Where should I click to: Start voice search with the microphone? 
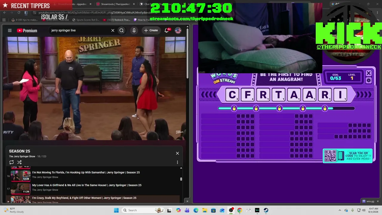click(134, 30)
